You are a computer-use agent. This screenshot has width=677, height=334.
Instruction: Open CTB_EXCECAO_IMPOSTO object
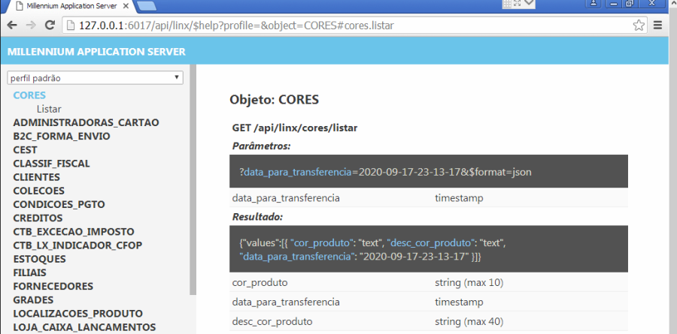tap(74, 232)
